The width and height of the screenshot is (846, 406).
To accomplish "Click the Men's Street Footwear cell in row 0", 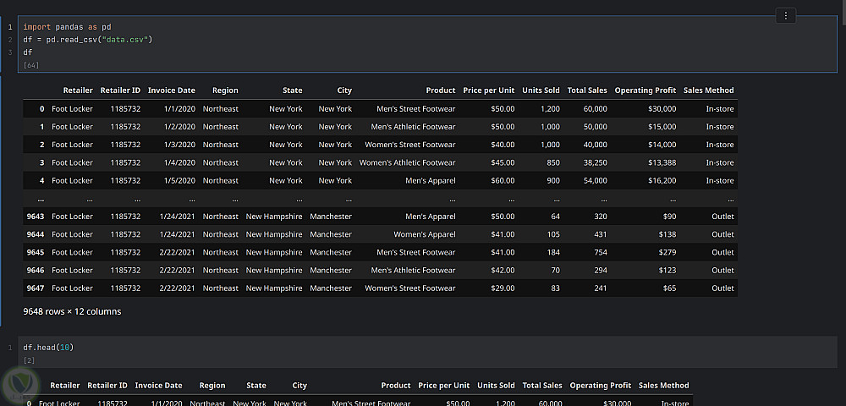I will 416,108.
